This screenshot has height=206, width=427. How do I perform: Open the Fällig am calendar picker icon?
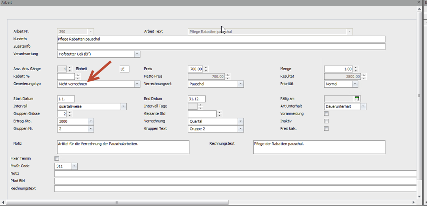pos(357,98)
